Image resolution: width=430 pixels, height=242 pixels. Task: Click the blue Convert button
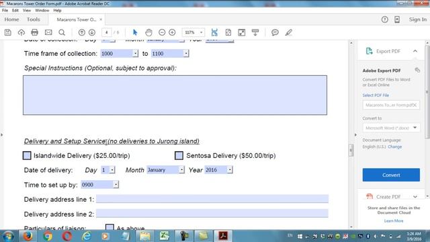391,175
